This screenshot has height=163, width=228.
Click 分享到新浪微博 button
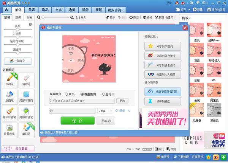tap(163, 56)
